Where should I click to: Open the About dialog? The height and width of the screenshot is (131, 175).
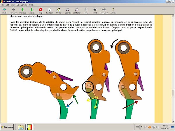click(113, 11)
